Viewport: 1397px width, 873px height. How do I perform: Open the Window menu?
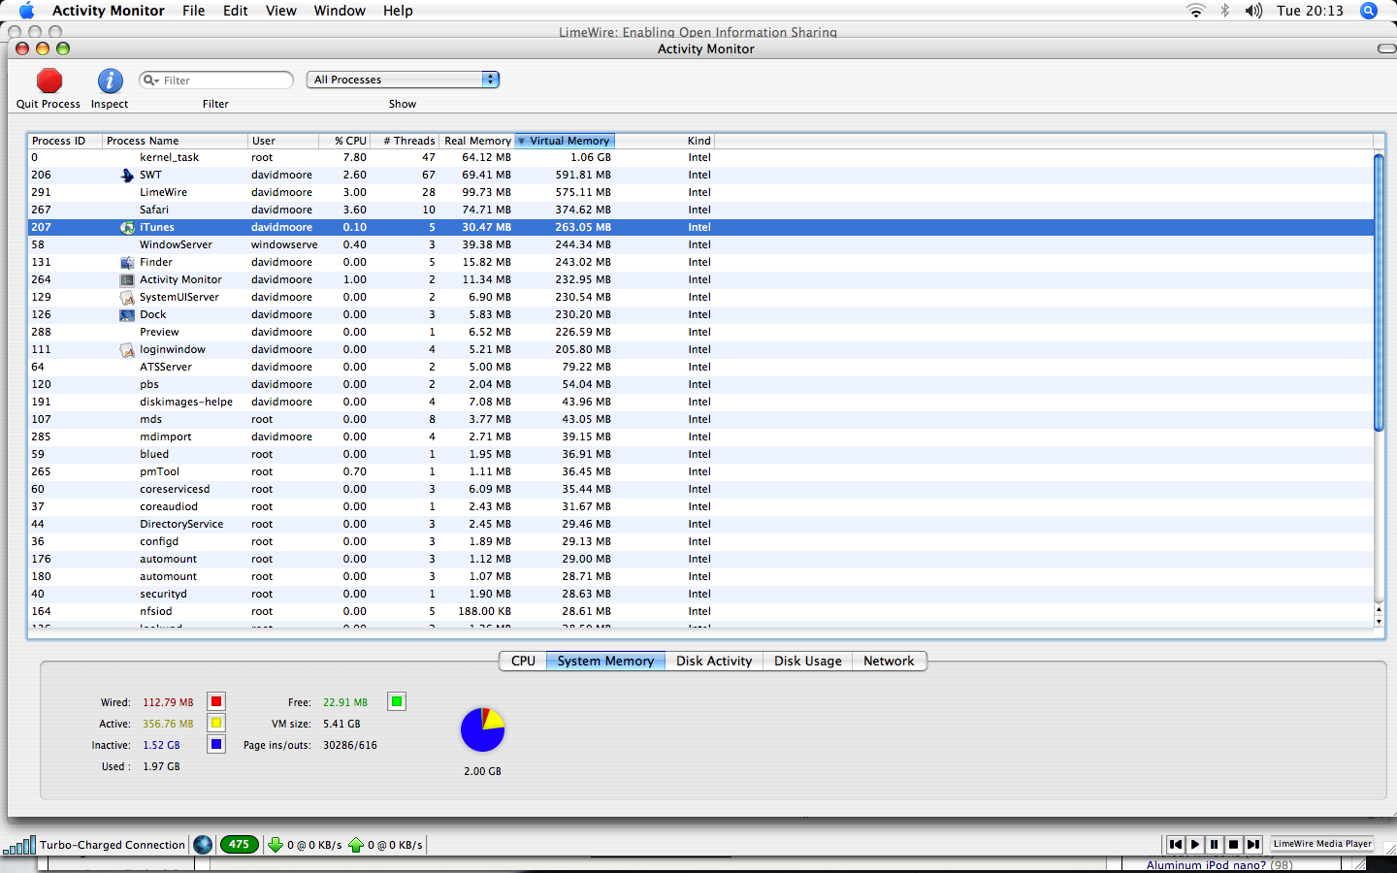point(340,11)
